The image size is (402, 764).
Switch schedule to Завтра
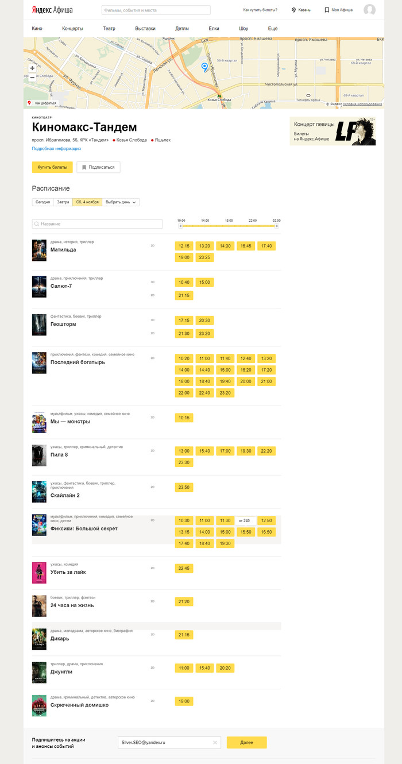pyautogui.click(x=63, y=202)
